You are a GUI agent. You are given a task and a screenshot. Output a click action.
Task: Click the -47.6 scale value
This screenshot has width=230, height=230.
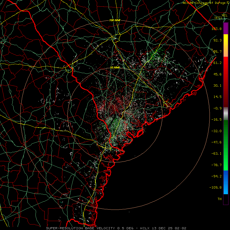[216, 142]
